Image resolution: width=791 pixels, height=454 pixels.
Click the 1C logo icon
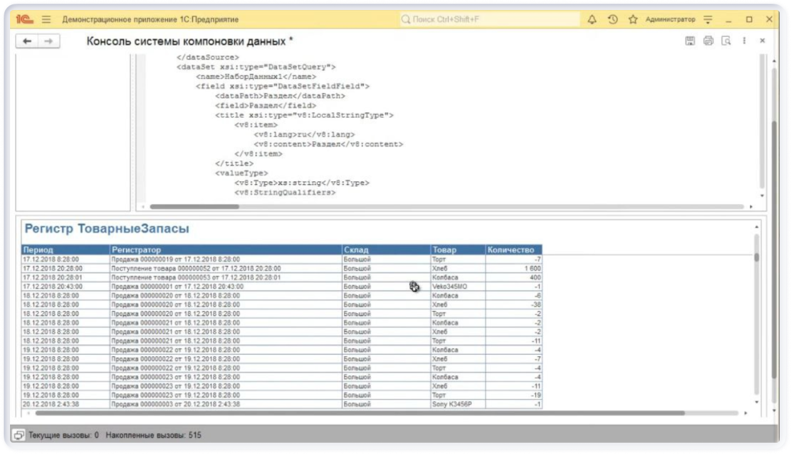[x=25, y=19]
